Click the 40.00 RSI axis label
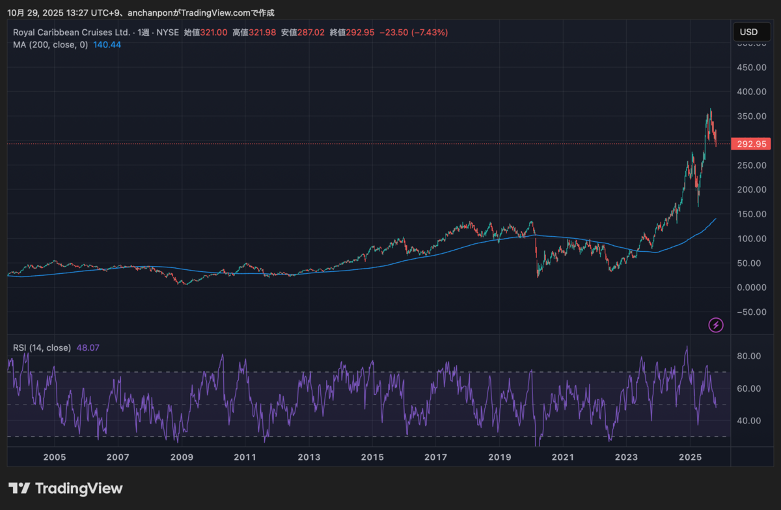The height and width of the screenshot is (510, 781). (x=748, y=420)
